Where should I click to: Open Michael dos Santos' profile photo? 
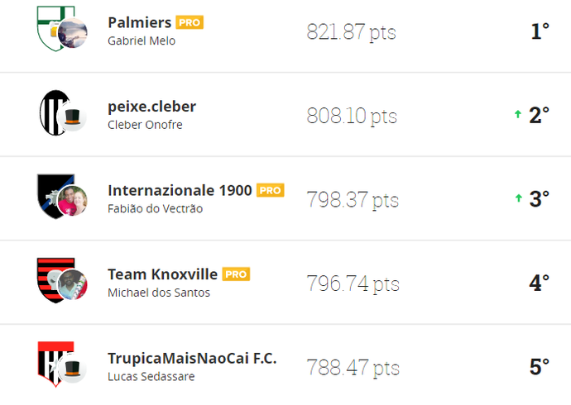[73, 284]
